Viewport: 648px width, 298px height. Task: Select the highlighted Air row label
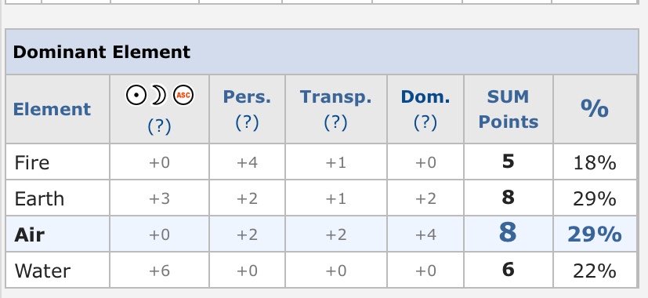point(29,234)
